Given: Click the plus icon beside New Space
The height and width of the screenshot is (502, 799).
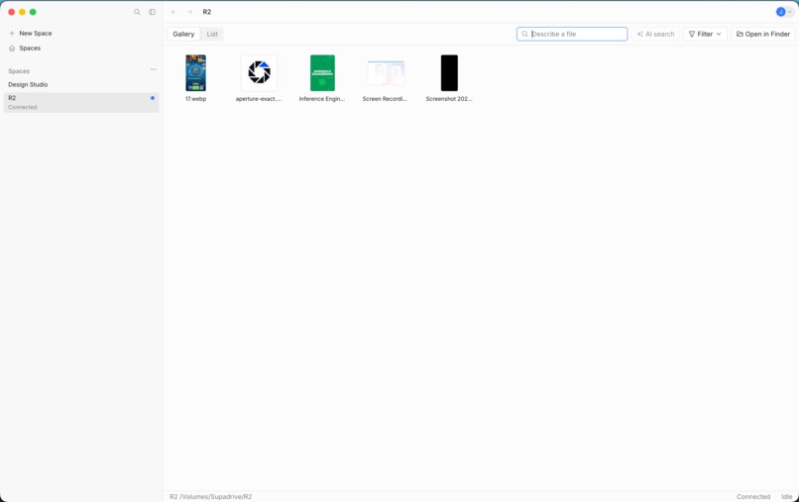Looking at the screenshot, I should point(12,33).
